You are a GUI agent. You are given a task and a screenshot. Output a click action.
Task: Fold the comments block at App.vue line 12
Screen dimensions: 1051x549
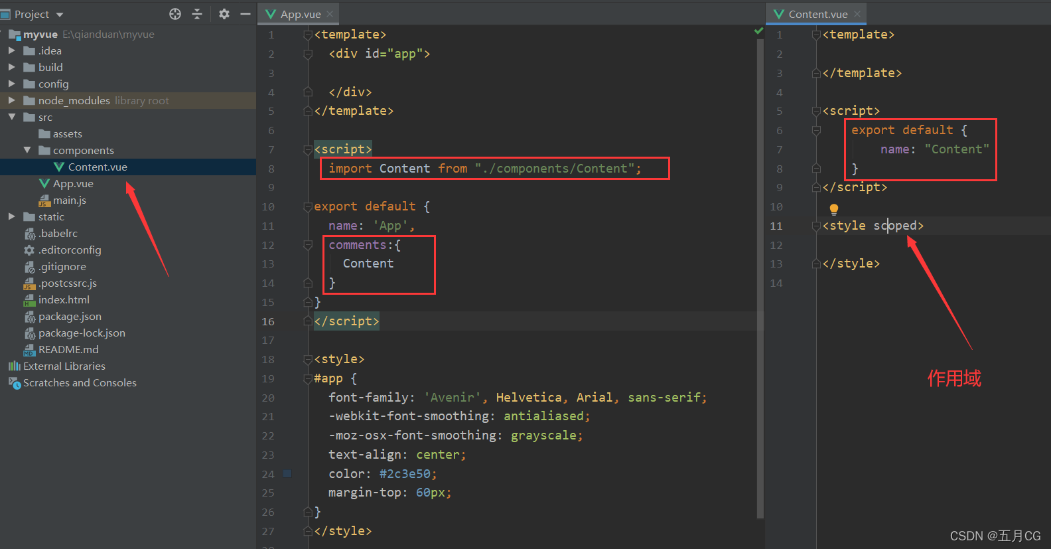(x=308, y=245)
